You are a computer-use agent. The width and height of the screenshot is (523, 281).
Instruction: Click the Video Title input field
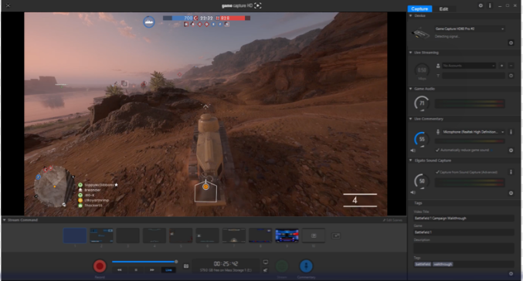(464, 218)
